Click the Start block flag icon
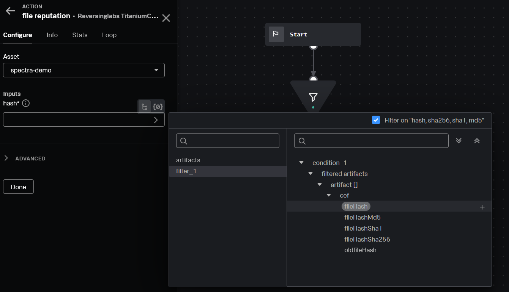Image resolution: width=509 pixels, height=292 pixels. tap(276, 34)
